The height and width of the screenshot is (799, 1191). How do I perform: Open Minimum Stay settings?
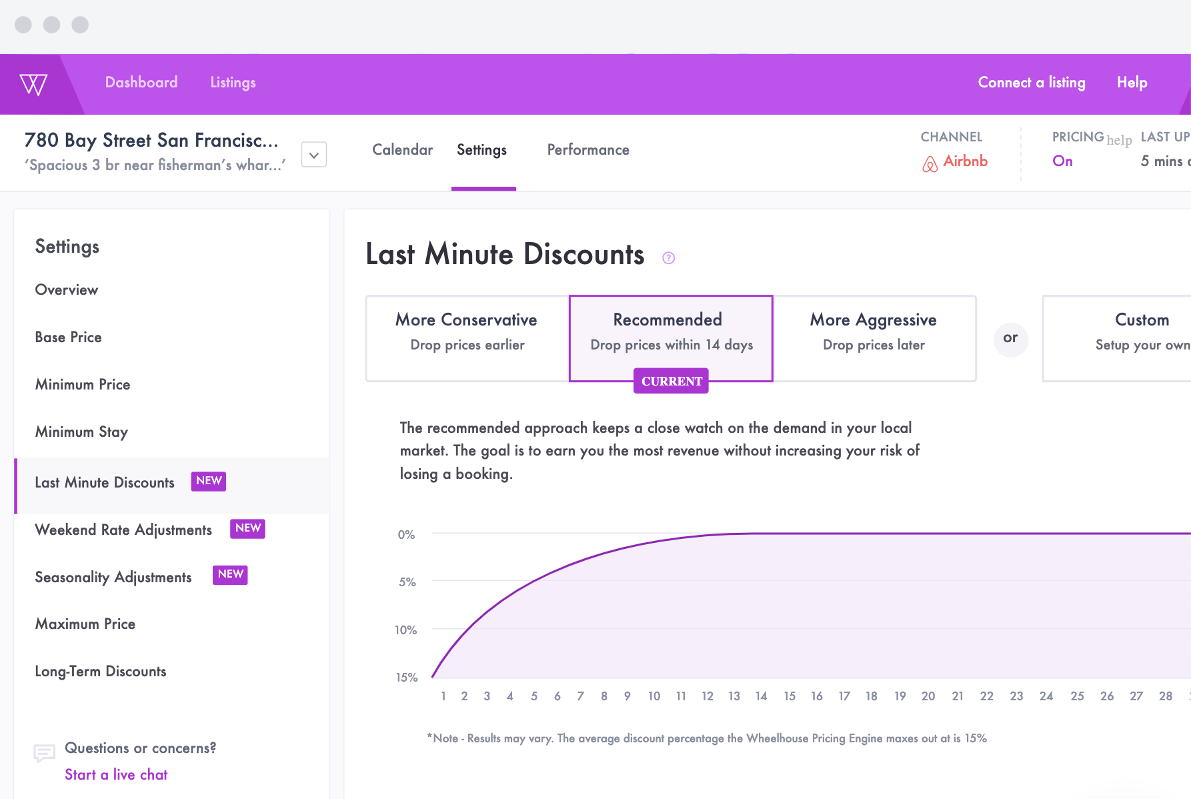coord(81,432)
